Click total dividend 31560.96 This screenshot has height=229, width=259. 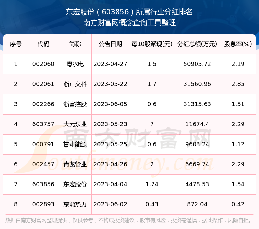point(197,84)
